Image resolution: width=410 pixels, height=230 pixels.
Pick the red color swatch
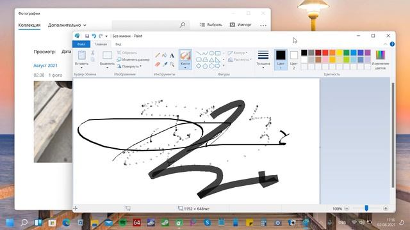coord(325,52)
